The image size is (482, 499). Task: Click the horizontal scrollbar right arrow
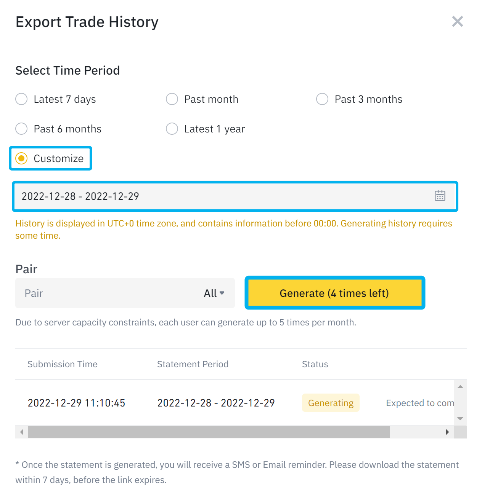point(447,432)
